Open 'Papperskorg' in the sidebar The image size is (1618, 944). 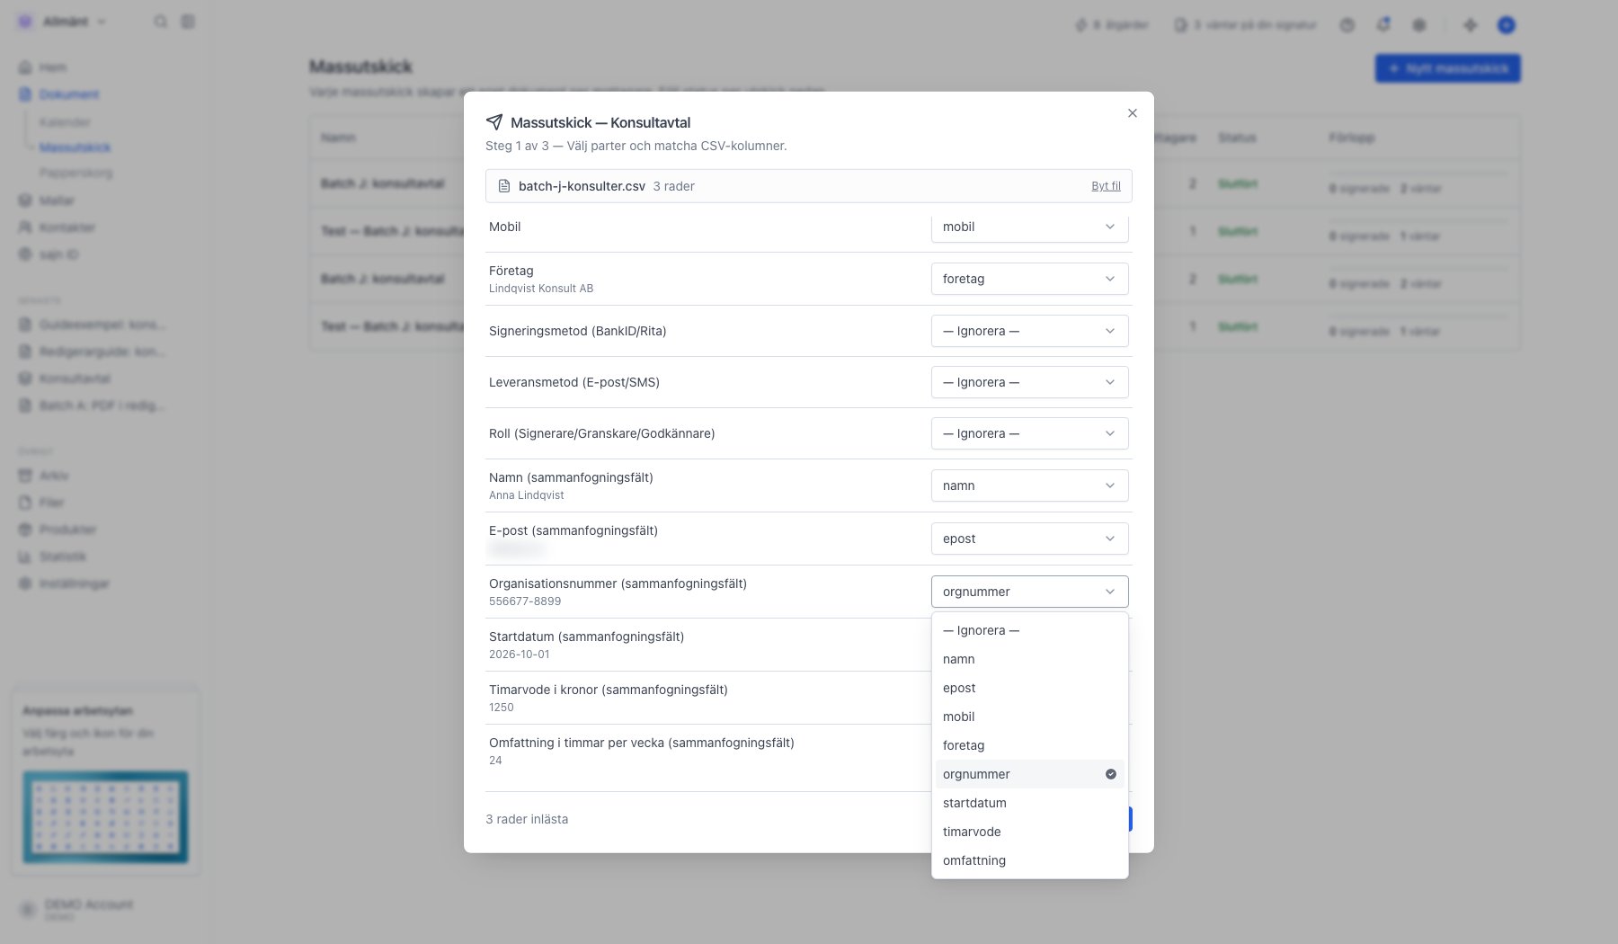pyautogui.click(x=76, y=173)
